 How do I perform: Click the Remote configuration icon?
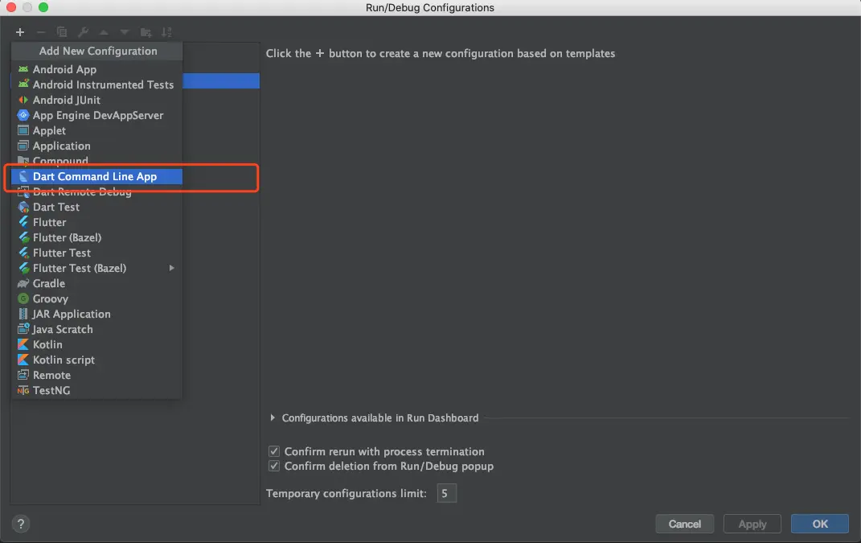coord(23,376)
